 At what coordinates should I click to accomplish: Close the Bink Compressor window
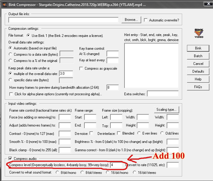pos(209,4)
